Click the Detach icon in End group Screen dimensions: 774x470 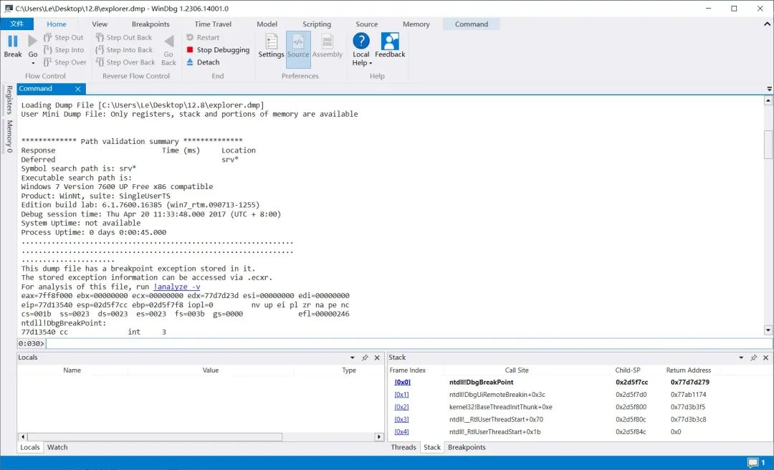(x=205, y=62)
